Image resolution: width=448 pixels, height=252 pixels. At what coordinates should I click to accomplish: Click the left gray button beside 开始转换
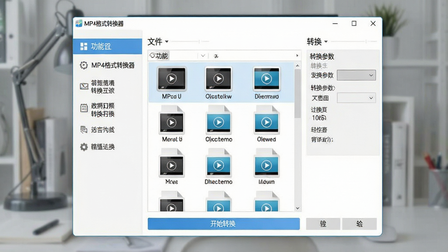point(323,224)
